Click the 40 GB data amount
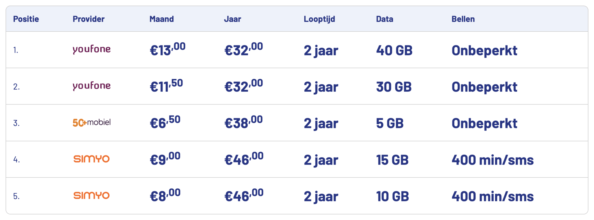Viewport: 594px width, 220px height. 394,51
